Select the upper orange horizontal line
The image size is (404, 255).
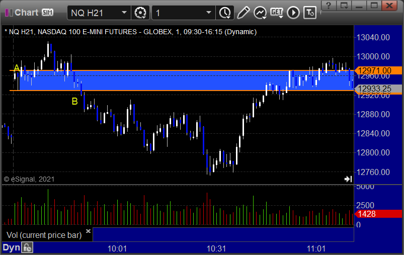pyautogui.click(x=182, y=70)
